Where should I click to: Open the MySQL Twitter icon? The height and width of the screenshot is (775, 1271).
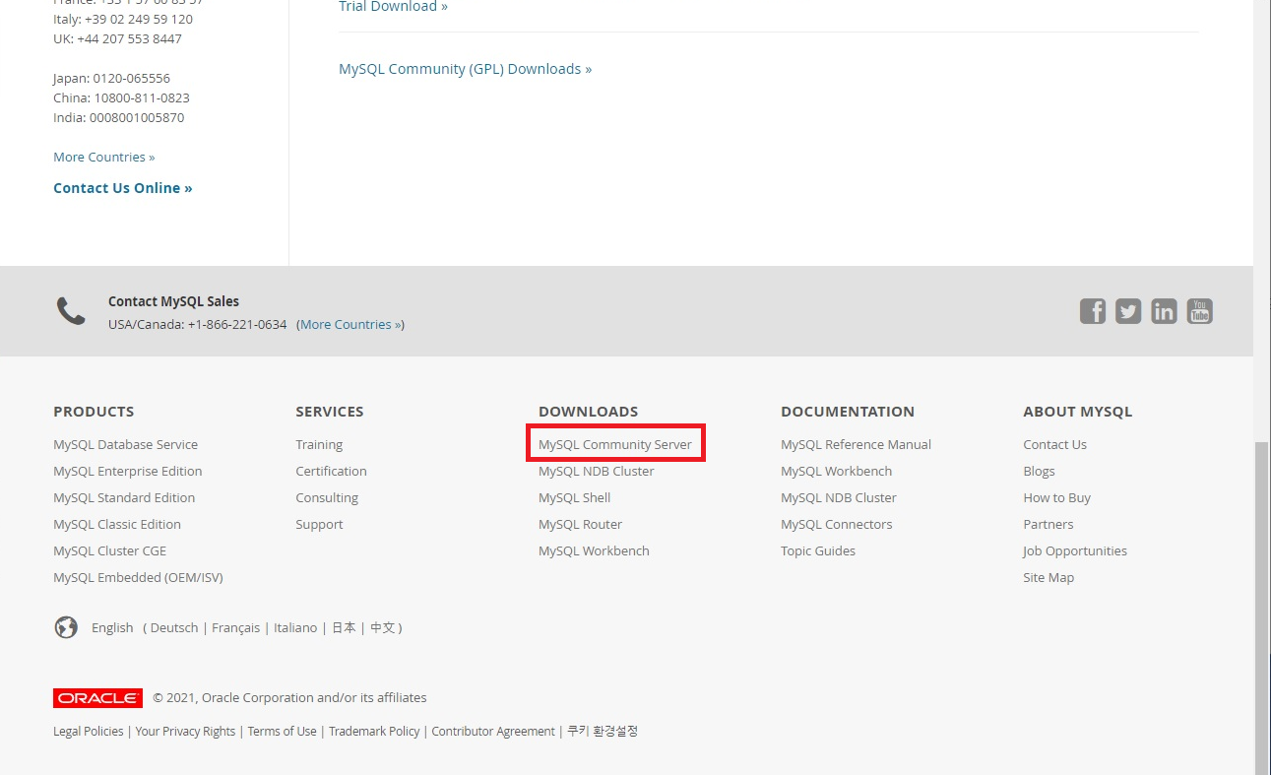point(1128,311)
